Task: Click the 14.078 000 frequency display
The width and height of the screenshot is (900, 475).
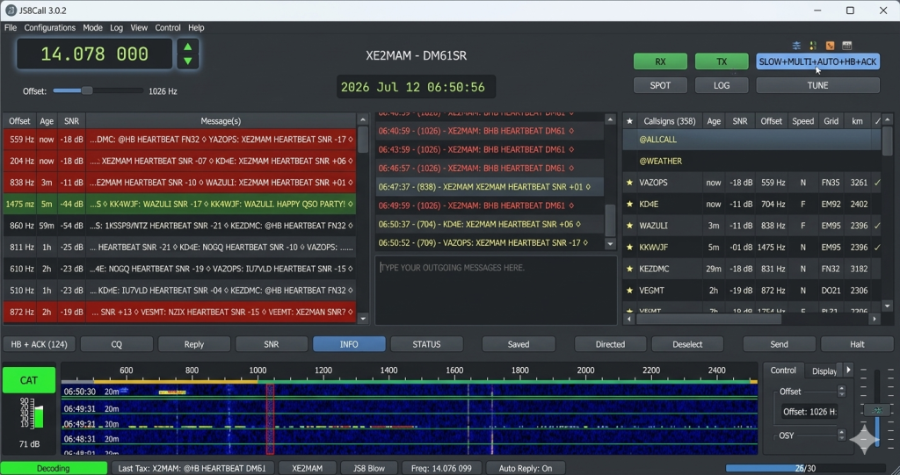Action: pyautogui.click(x=95, y=54)
